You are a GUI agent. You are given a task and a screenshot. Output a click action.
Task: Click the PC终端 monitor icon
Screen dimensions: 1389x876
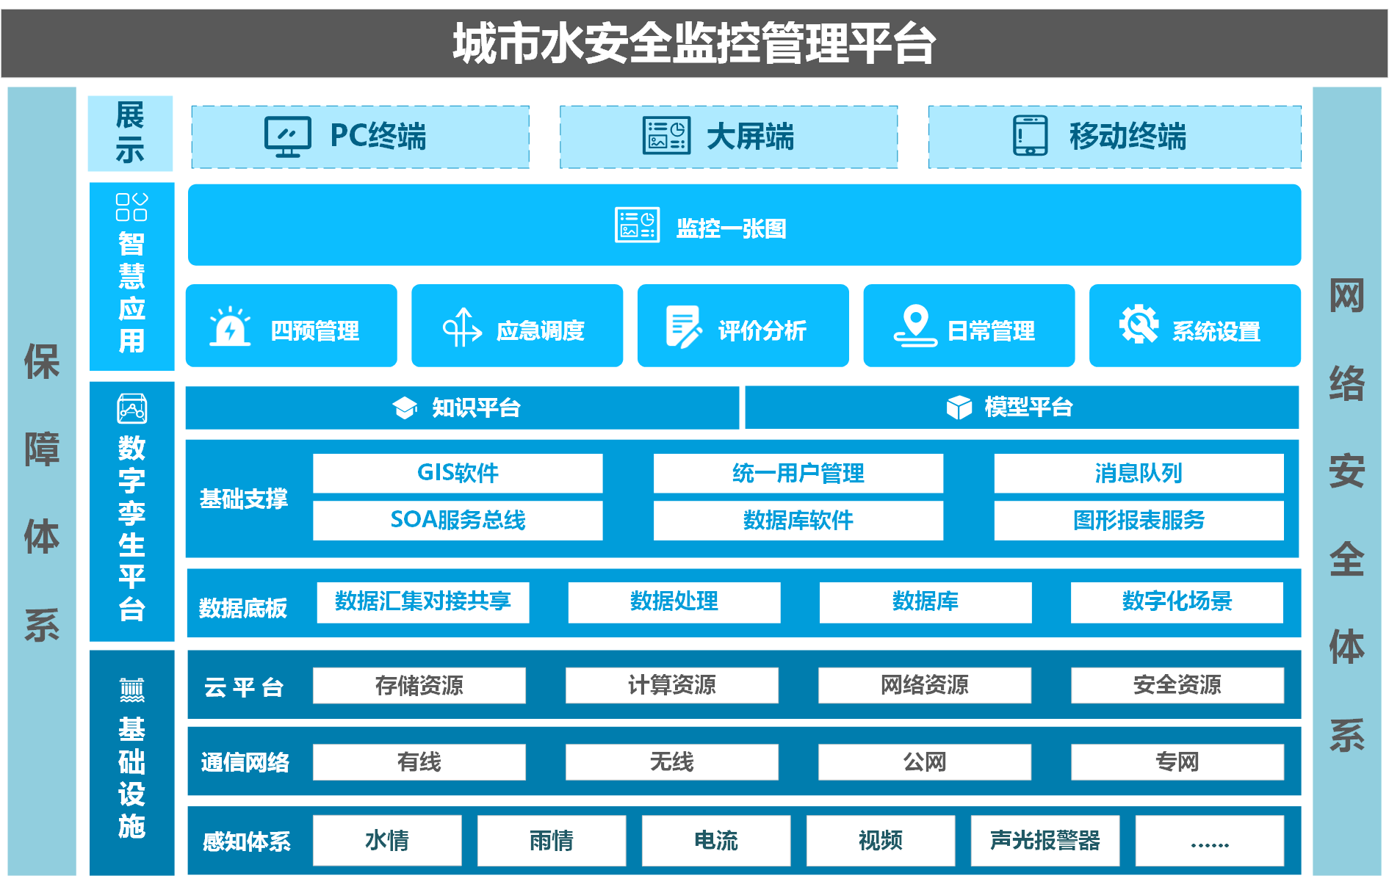point(287,137)
